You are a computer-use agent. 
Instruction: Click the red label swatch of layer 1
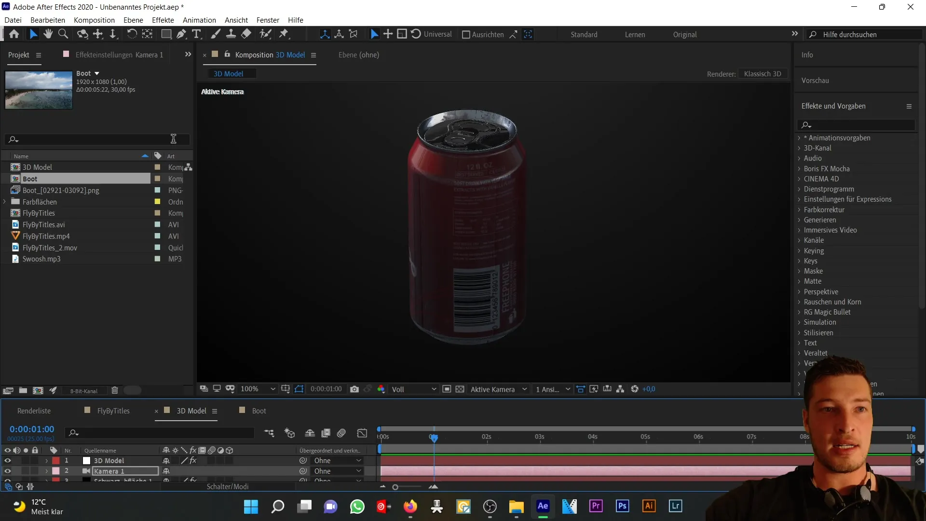pos(56,461)
